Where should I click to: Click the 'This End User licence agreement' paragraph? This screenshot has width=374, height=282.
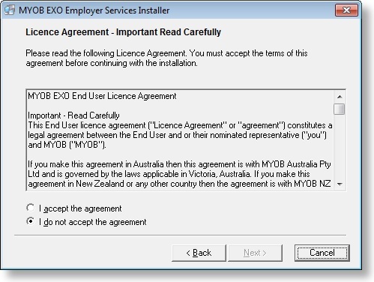pyautogui.click(x=180, y=135)
